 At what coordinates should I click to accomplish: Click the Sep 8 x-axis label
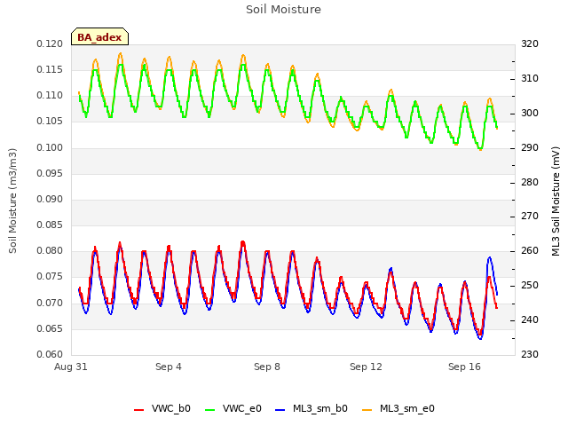267,367
